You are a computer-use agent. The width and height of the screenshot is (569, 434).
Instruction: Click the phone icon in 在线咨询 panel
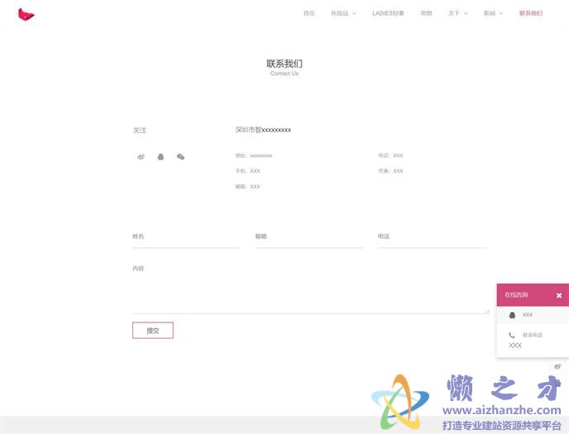coord(512,335)
